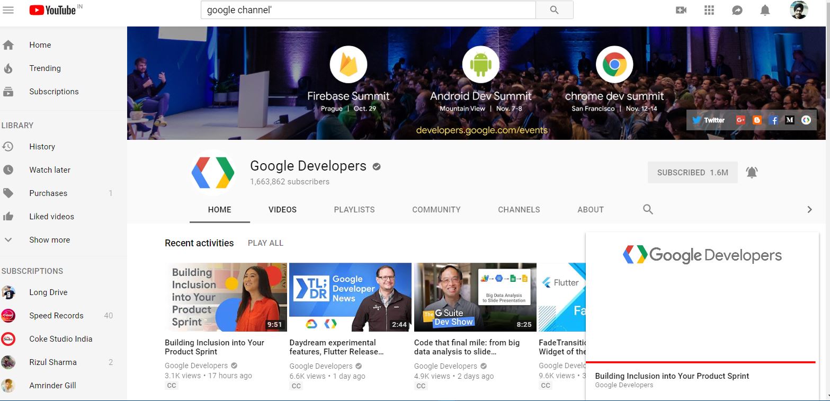Switch to the PLAYLISTS tab
830x401 pixels.
[x=354, y=210]
